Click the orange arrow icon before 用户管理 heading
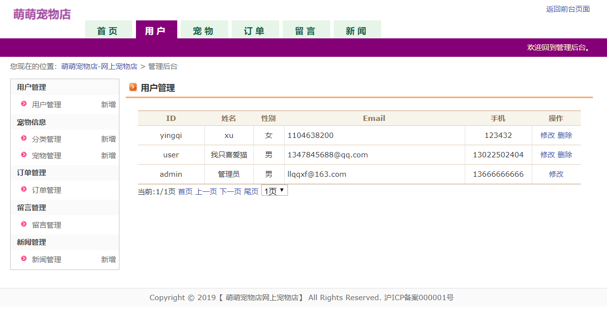 pyautogui.click(x=132, y=88)
